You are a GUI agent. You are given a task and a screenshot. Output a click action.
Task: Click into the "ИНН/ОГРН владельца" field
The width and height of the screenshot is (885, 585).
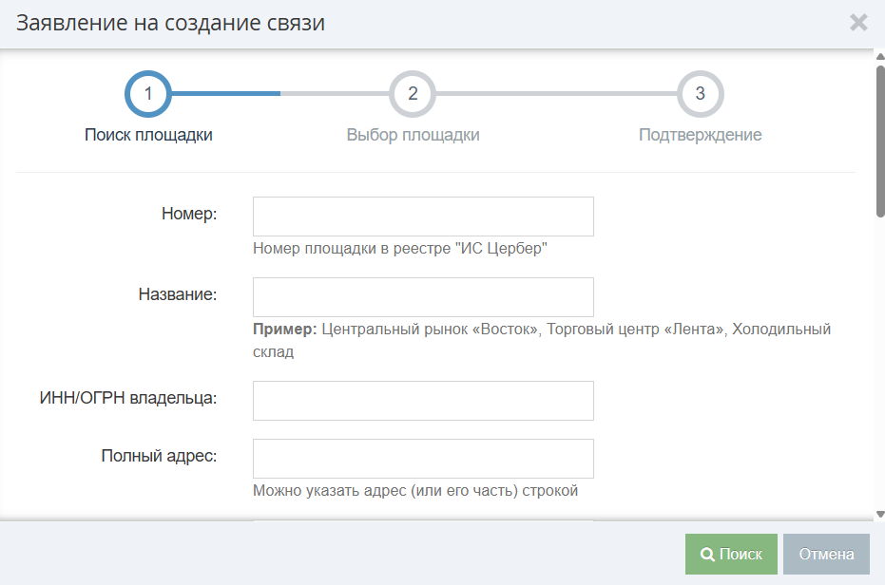(423, 401)
